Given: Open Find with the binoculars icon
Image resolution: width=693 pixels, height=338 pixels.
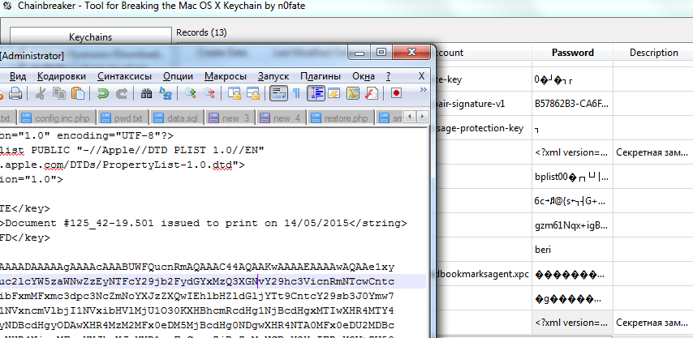Looking at the screenshot, I should tap(147, 93).
